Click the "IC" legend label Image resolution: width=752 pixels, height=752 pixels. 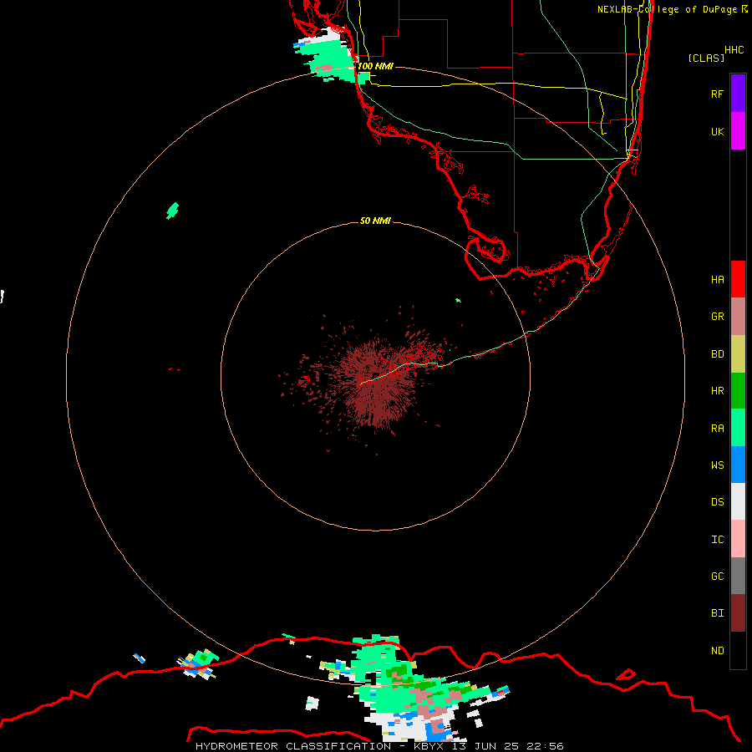(717, 540)
